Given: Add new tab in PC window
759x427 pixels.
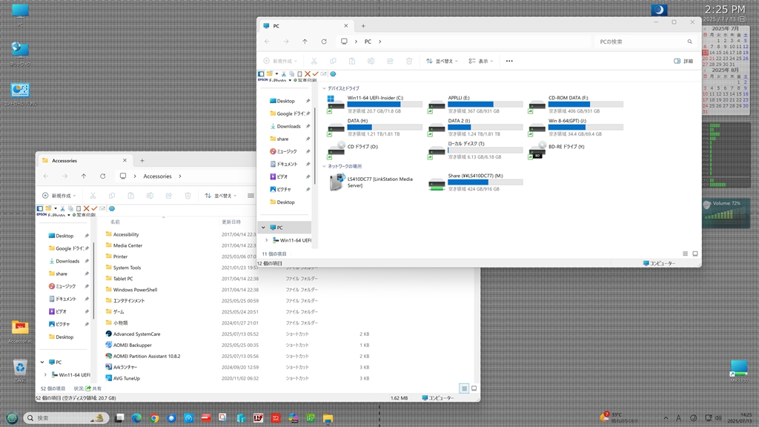Looking at the screenshot, I should coord(363,26).
